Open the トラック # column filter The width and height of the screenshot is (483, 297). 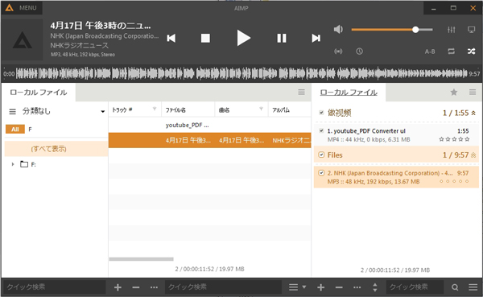click(x=155, y=109)
